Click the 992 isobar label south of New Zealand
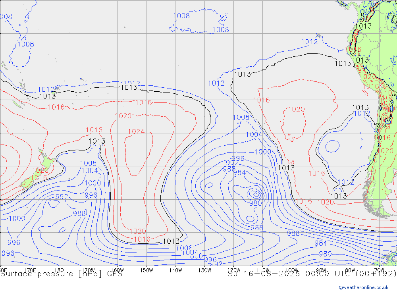 (x=62, y=197)
